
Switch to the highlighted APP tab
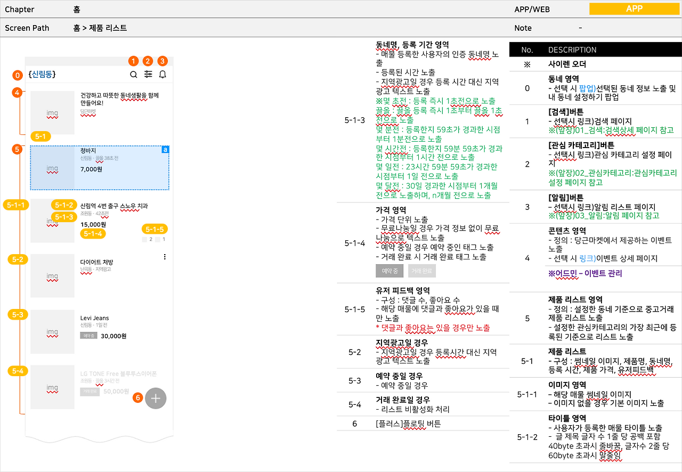point(634,9)
